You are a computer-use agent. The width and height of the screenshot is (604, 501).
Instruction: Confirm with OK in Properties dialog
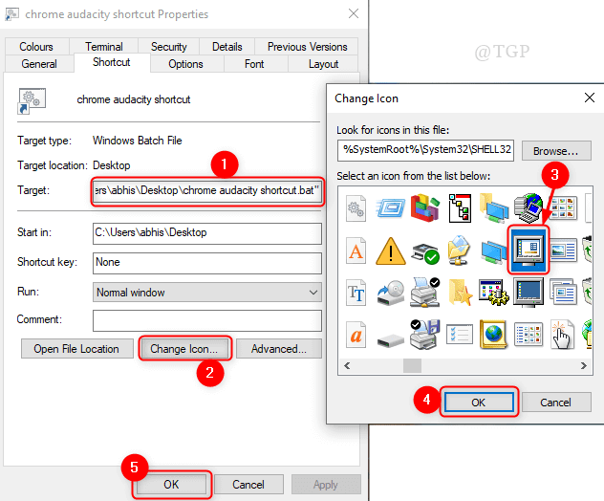(x=171, y=484)
